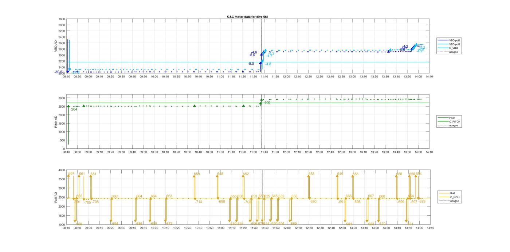Click the "659" roll label
The width and height of the screenshot is (510, 252).
click(197, 174)
